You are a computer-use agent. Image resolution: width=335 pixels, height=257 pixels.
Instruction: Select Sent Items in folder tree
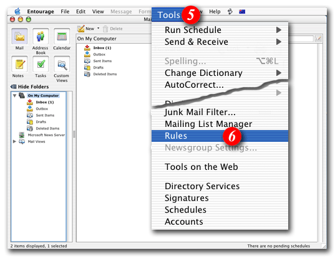point(45,115)
